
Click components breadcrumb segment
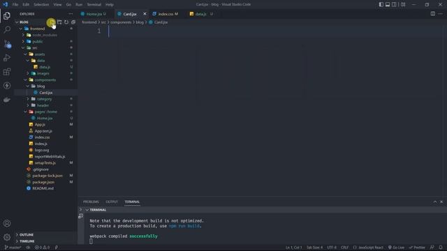121,22
